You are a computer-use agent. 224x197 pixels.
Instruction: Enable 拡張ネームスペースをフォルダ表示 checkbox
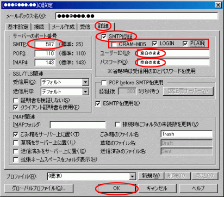(x=16, y=159)
